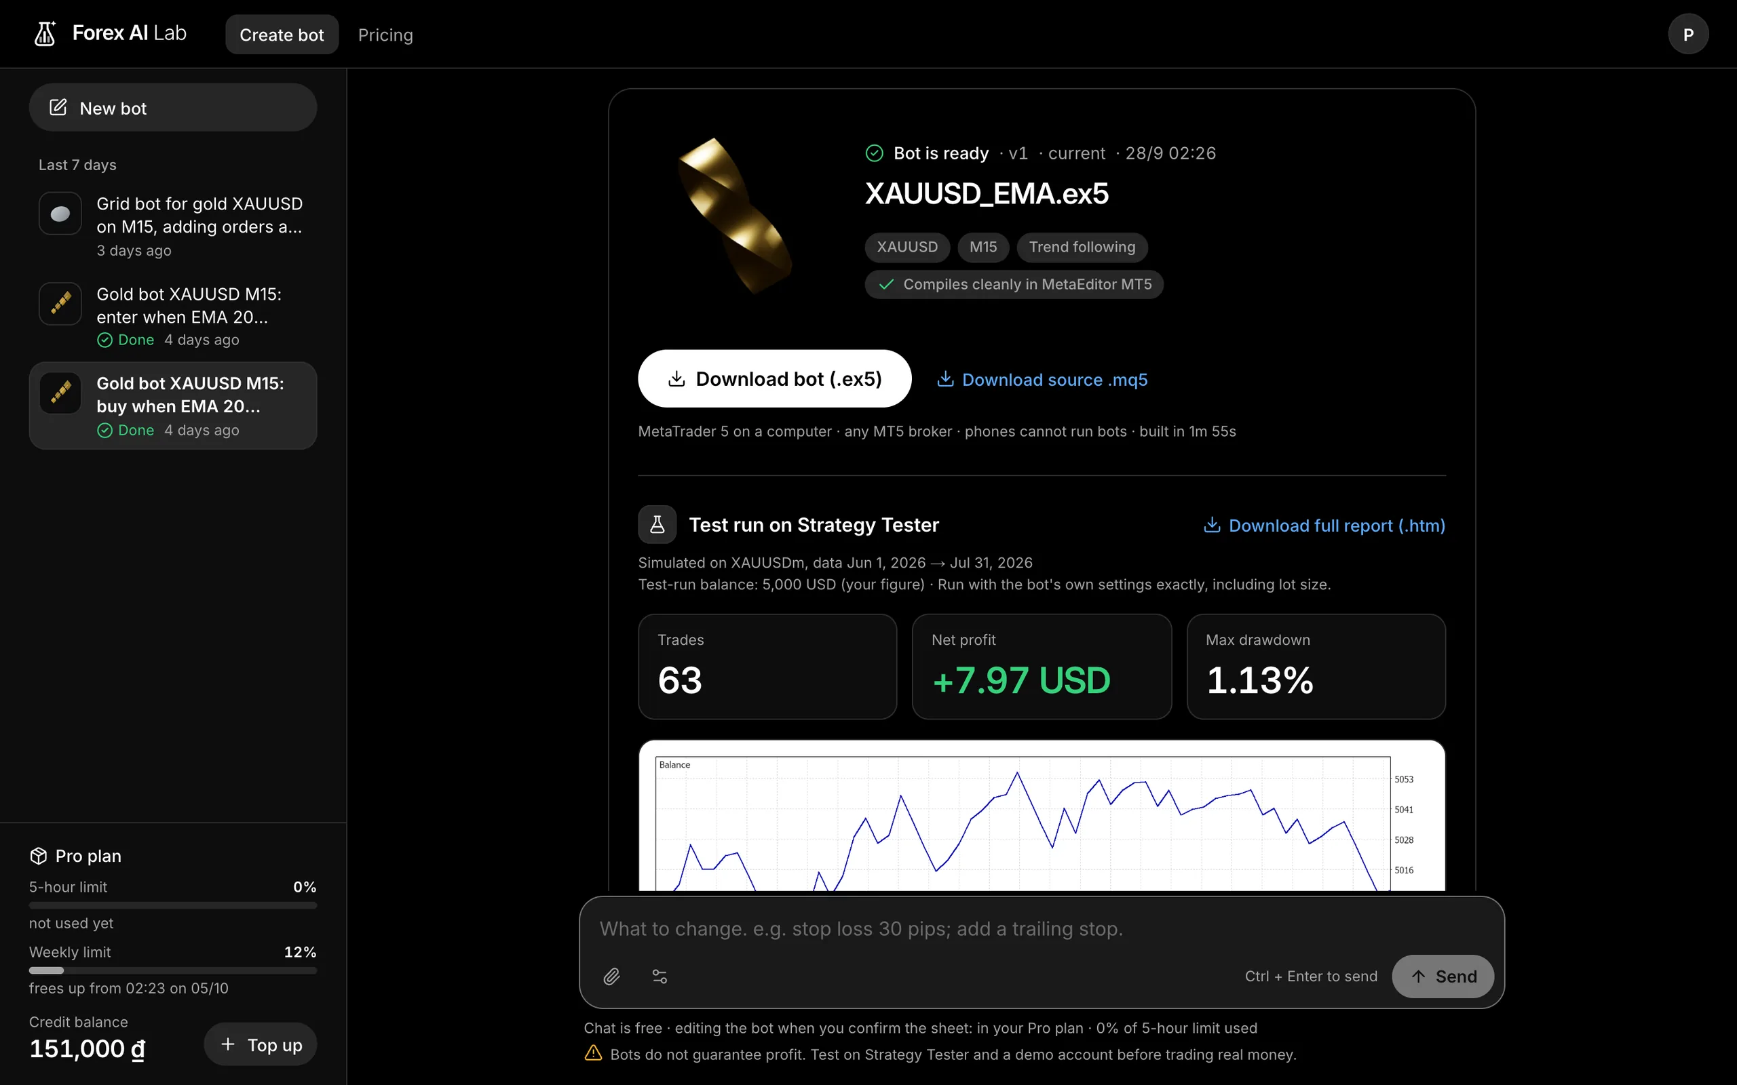This screenshot has height=1085, width=1737.
Task: Click the Pro plan cube icon
Action: pyautogui.click(x=38, y=855)
